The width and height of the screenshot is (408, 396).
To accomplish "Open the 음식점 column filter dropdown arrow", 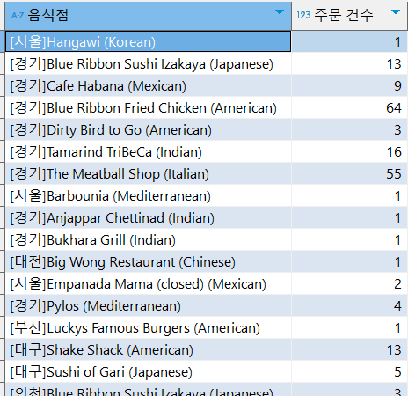I will [280, 12].
